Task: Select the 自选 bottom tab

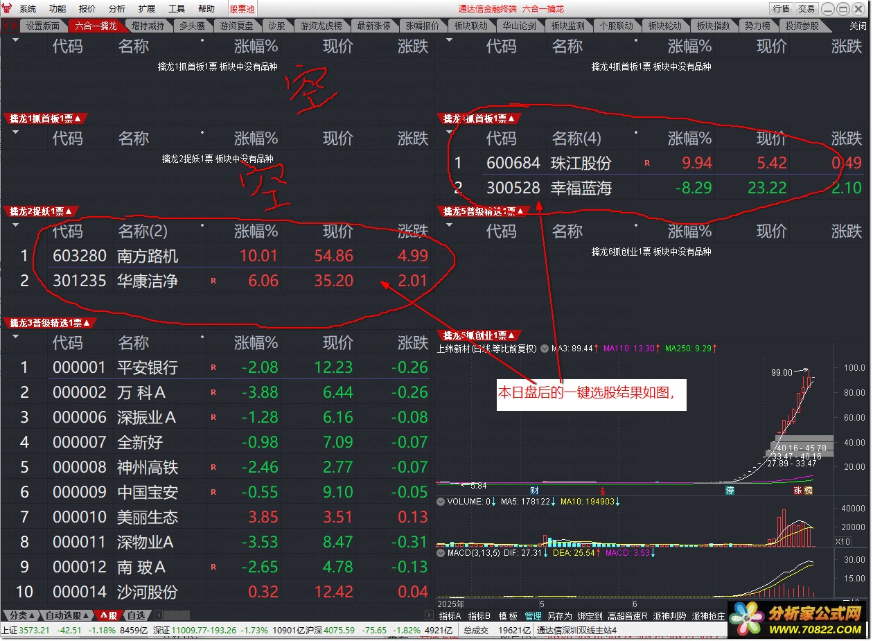Action: click(x=136, y=615)
